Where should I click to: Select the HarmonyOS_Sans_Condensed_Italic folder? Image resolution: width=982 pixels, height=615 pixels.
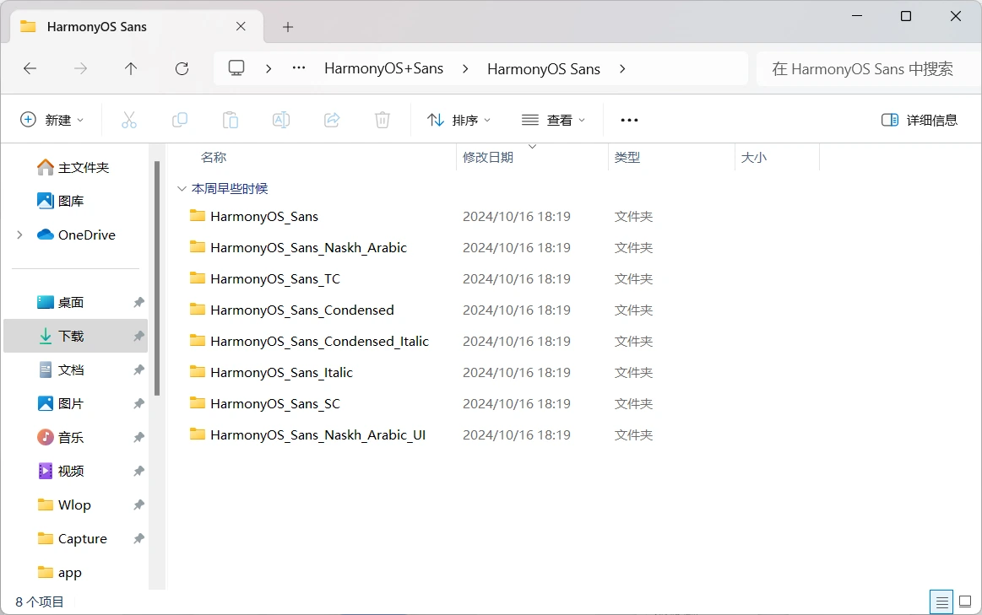pos(319,342)
